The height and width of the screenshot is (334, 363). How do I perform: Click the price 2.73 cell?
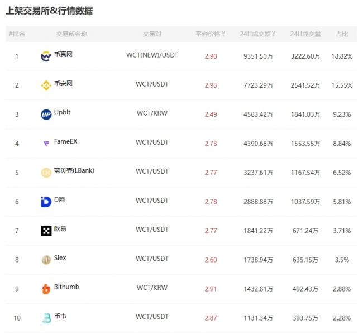coord(211,144)
